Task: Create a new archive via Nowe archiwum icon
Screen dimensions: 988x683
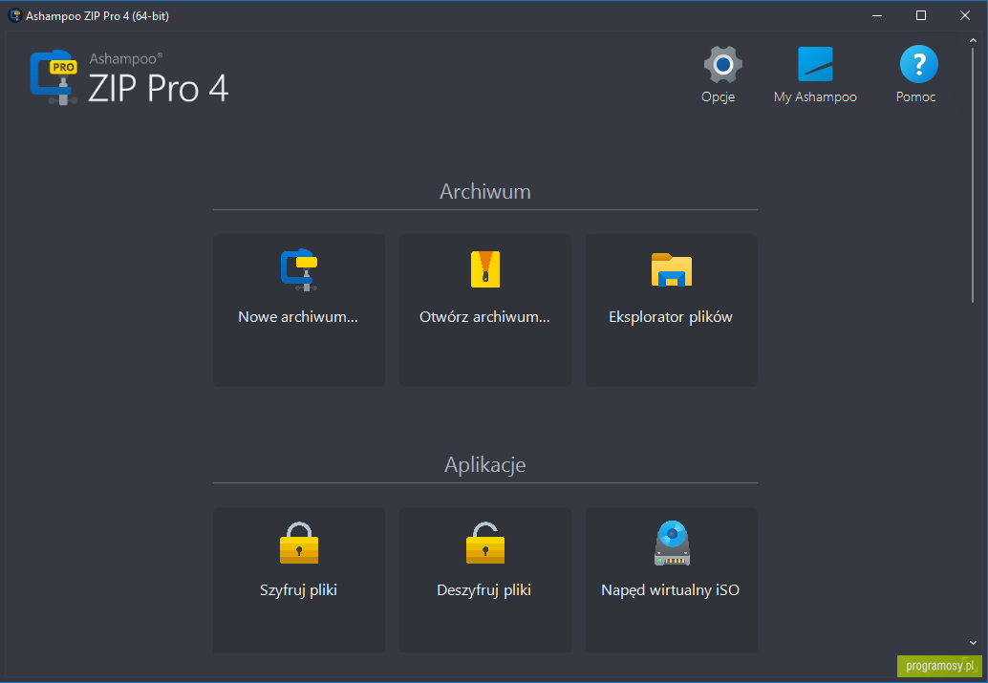Action: point(299,269)
